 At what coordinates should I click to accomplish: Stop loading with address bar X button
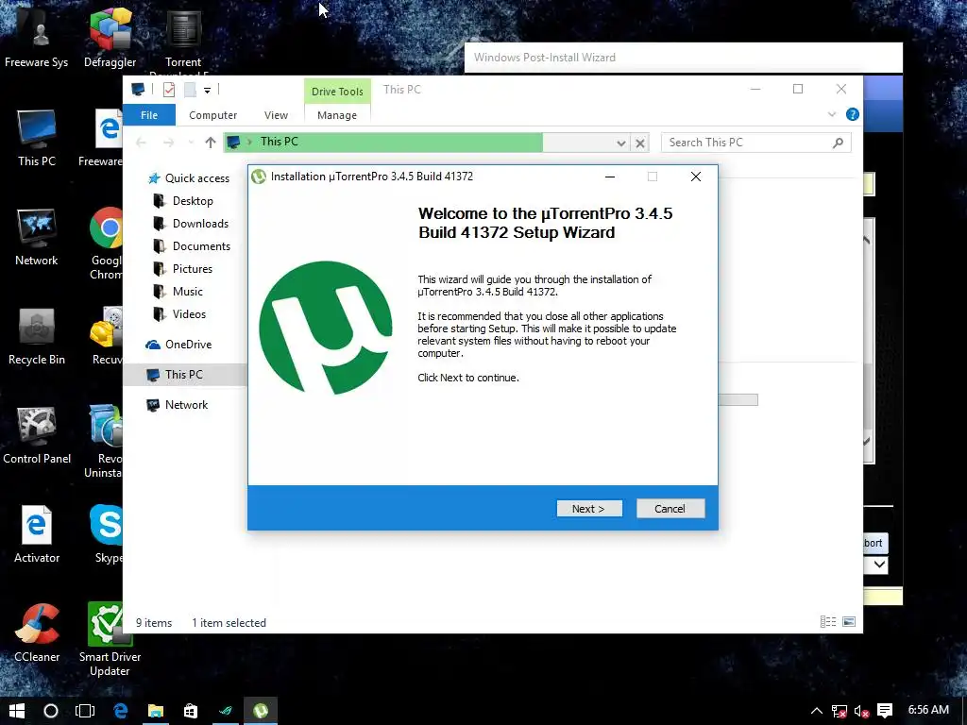pyautogui.click(x=640, y=143)
